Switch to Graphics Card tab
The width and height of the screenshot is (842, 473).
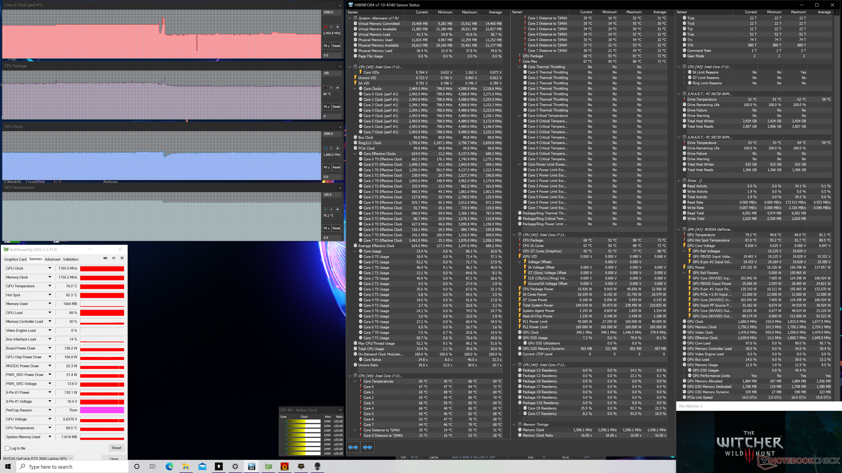pyautogui.click(x=15, y=259)
